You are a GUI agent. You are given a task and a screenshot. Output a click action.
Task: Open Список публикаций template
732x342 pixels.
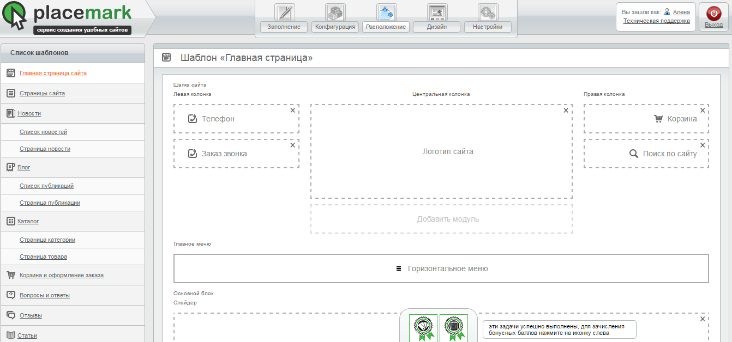[x=46, y=186]
